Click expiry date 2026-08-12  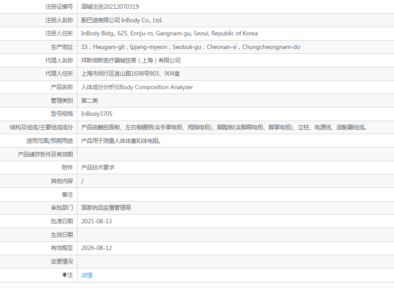click(x=97, y=248)
